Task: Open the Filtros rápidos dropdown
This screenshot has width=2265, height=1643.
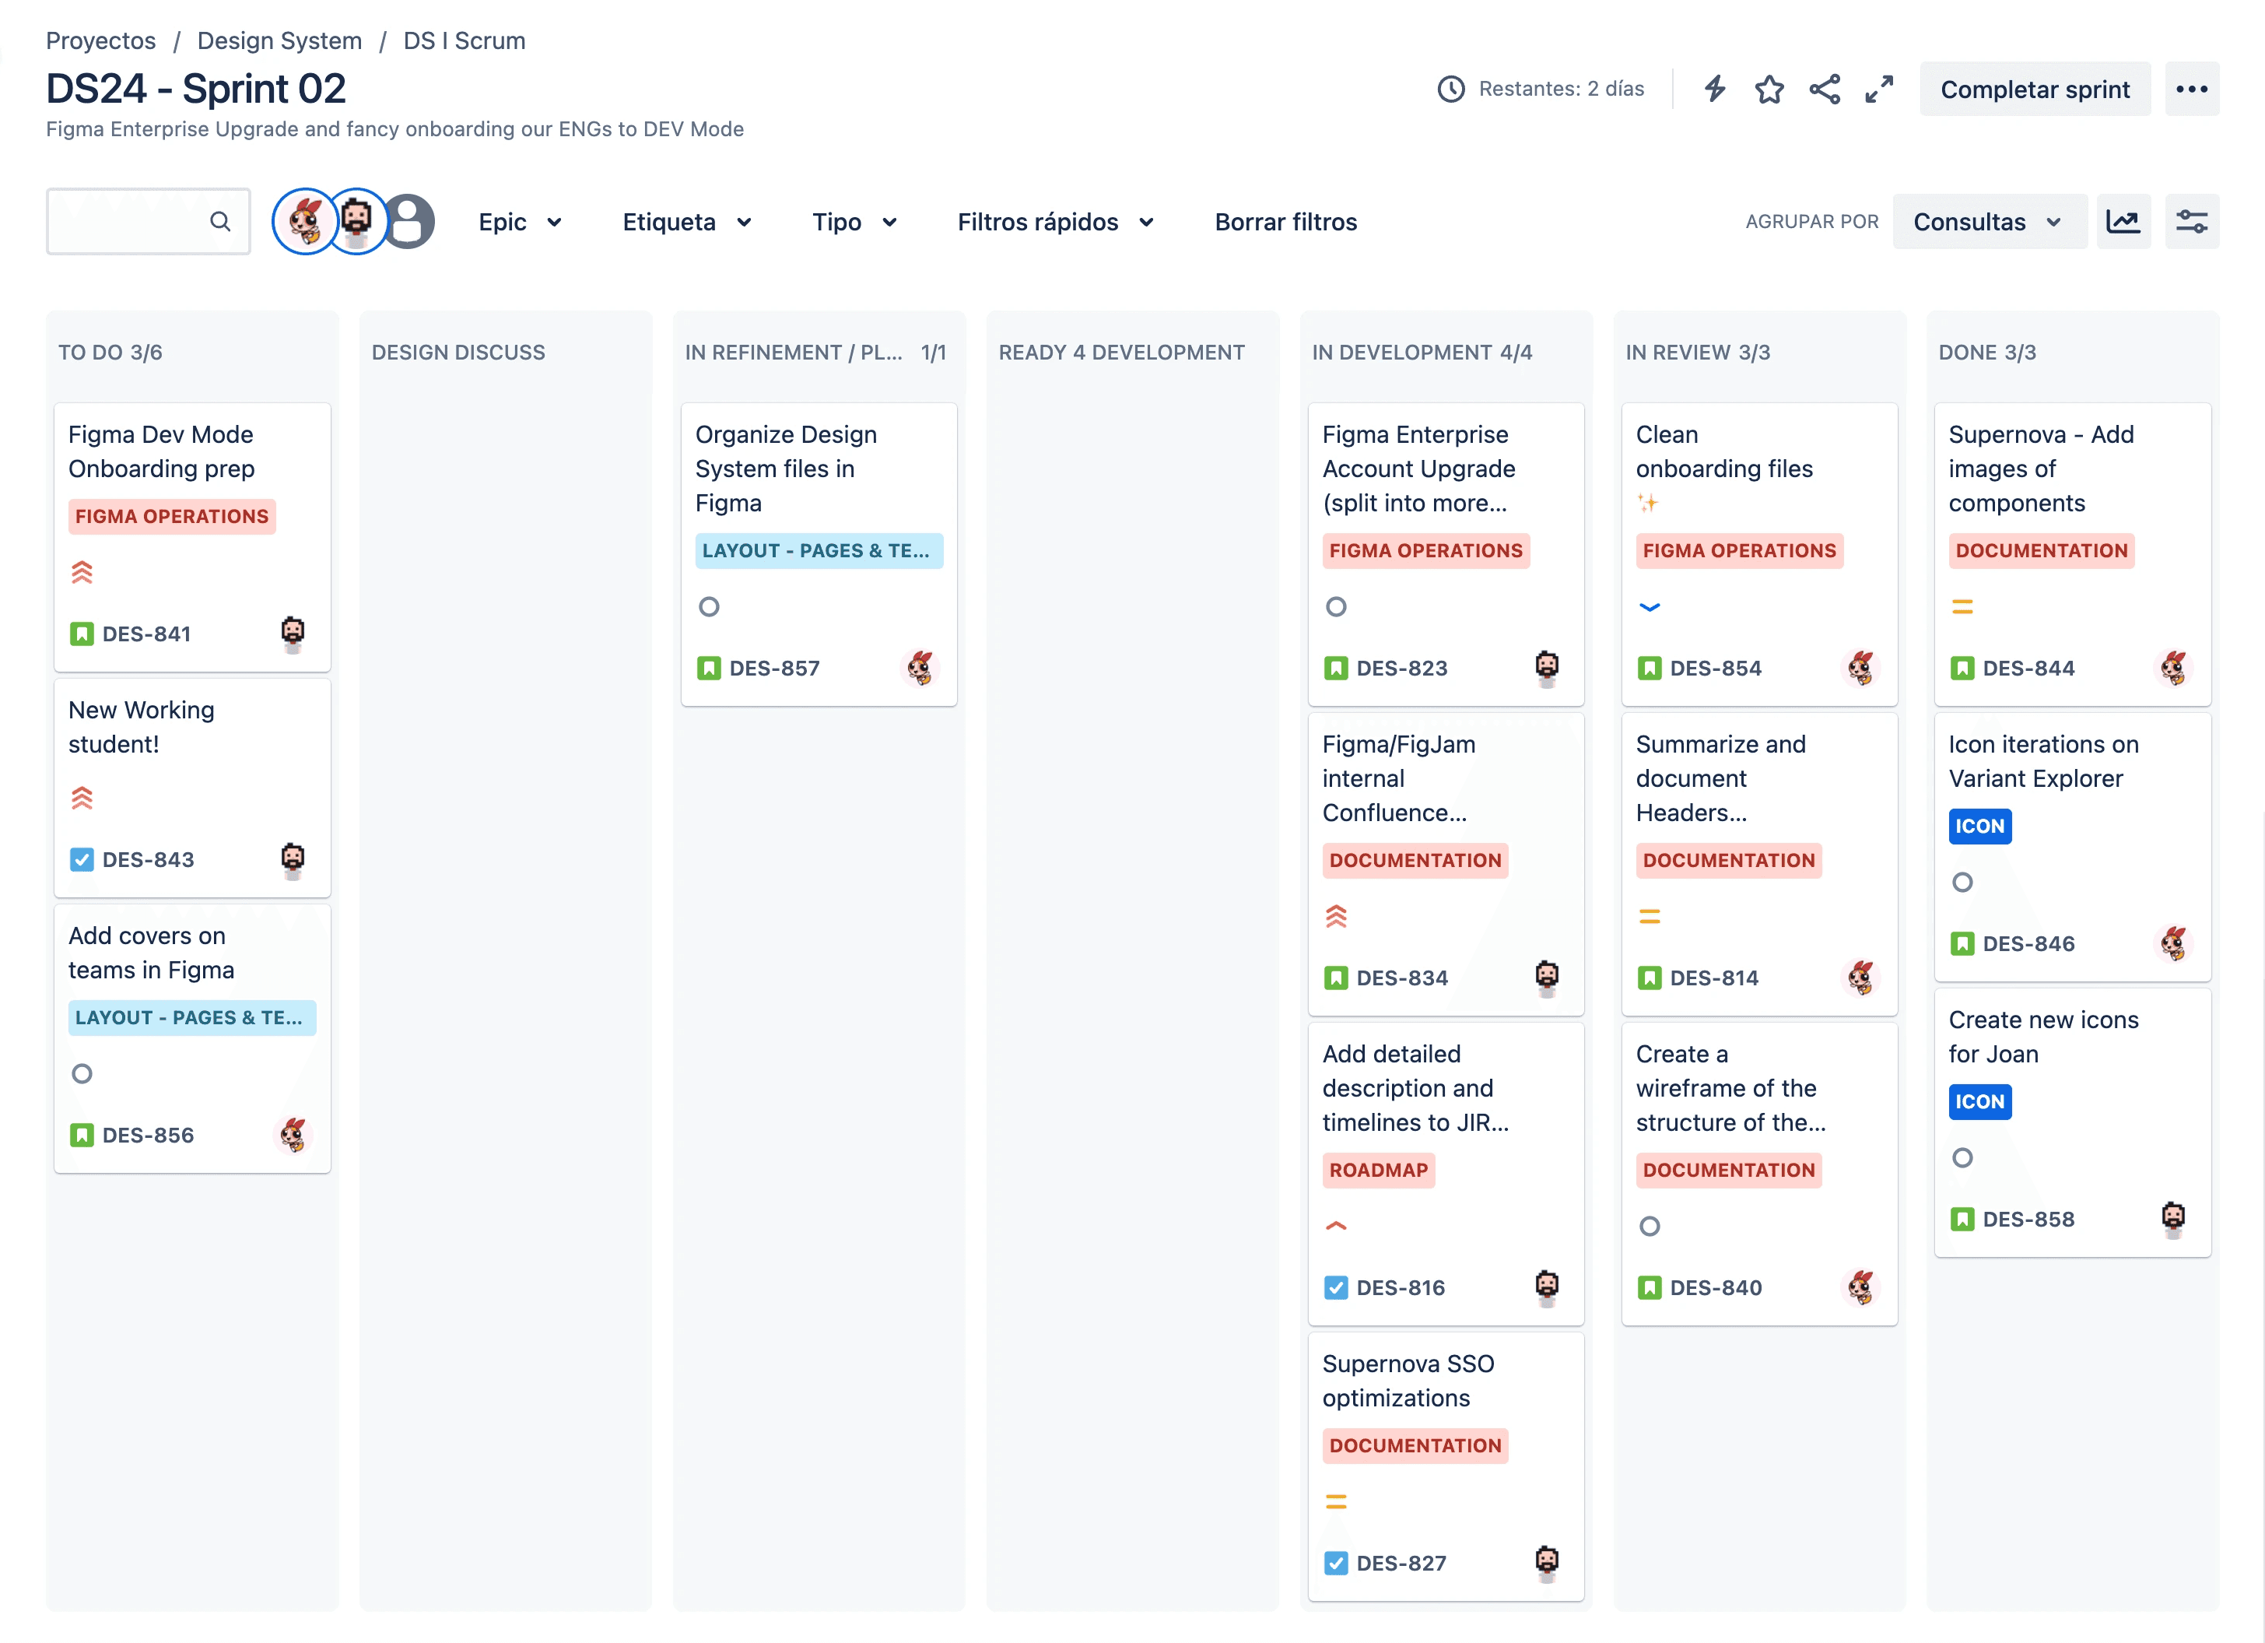Action: tap(1056, 222)
